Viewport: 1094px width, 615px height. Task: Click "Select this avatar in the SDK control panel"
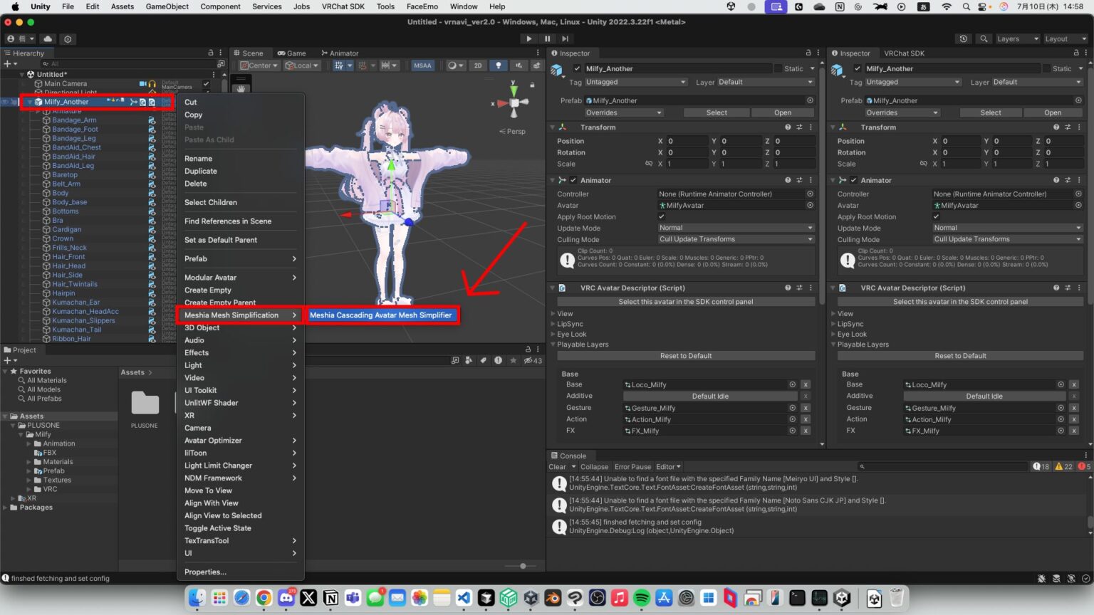684,301
